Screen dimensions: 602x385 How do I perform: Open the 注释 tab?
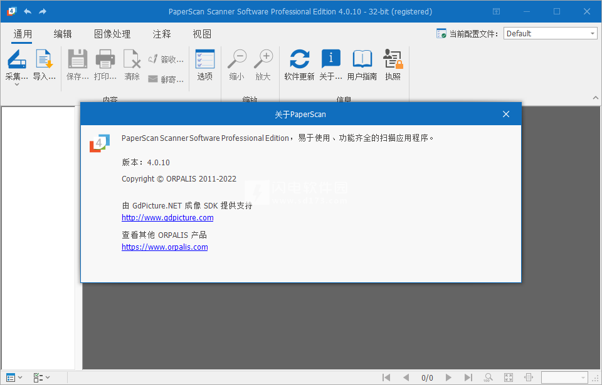(x=162, y=34)
